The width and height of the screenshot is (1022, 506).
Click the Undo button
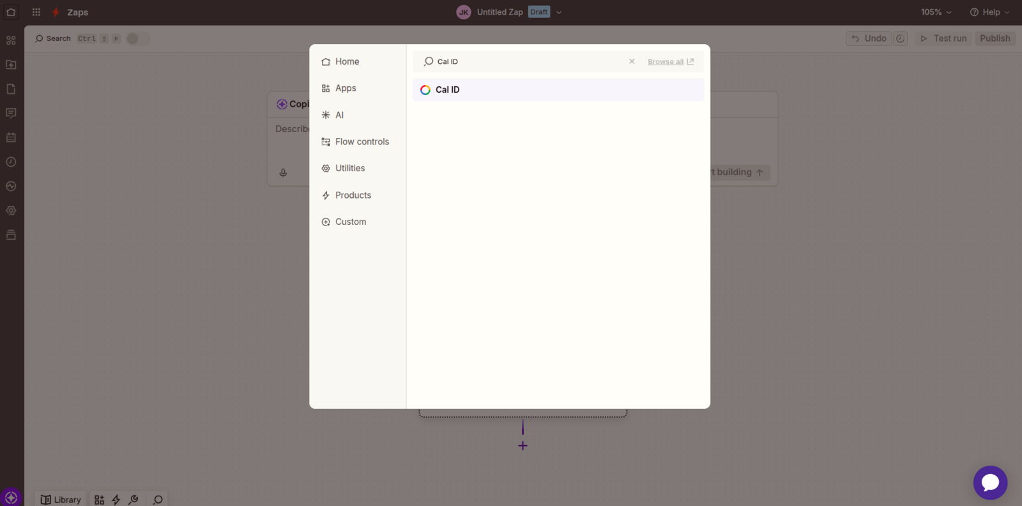[x=869, y=38]
